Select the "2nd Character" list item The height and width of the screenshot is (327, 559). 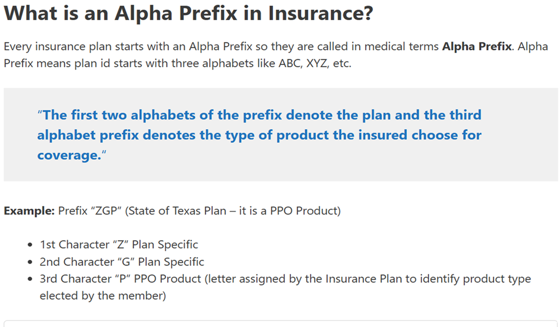122,262
